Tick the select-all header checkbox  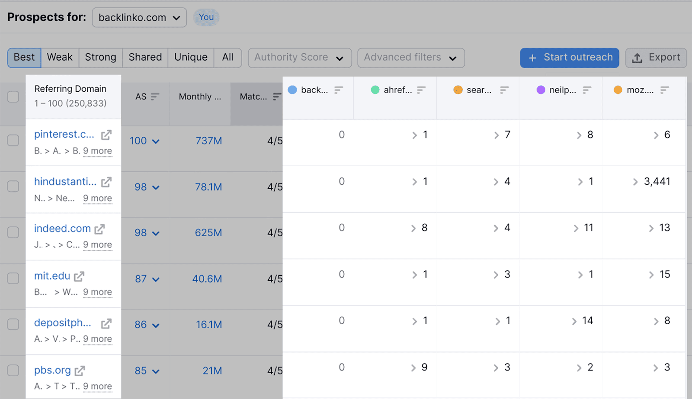point(13,97)
